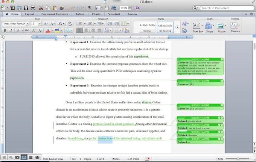
Task: Open the templates gallery icon
Action: click(x=12, y=8)
